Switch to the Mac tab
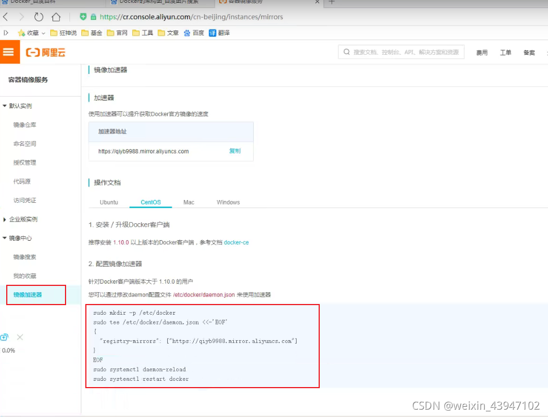548x417 pixels. tap(189, 202)
